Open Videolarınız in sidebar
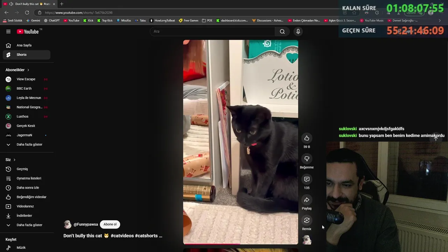 [x=27, y=206]
